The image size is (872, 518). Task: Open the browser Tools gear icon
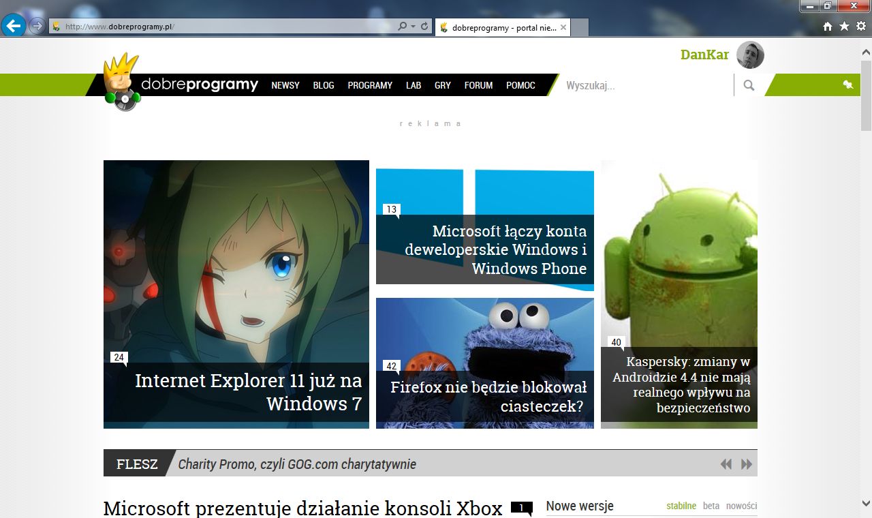coord(861,27)
